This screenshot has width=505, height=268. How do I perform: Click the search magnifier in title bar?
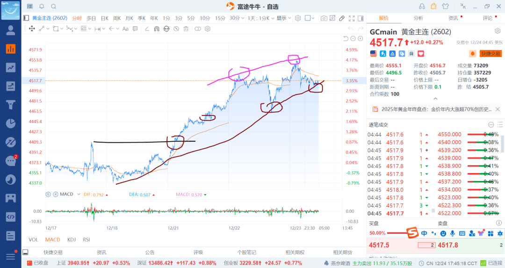53,7
